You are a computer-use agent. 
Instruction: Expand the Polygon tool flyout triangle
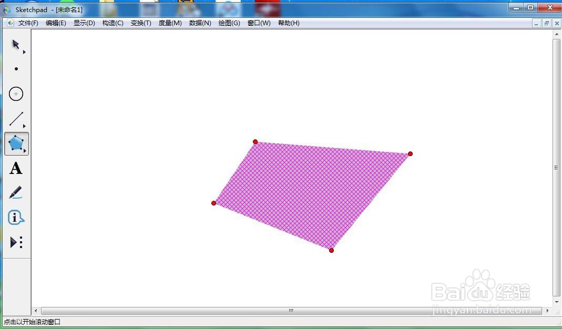coord(24,151)
